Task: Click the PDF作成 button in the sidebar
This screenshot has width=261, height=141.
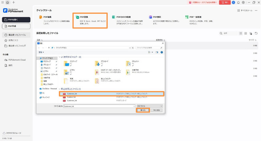Action: pos(16,26)
